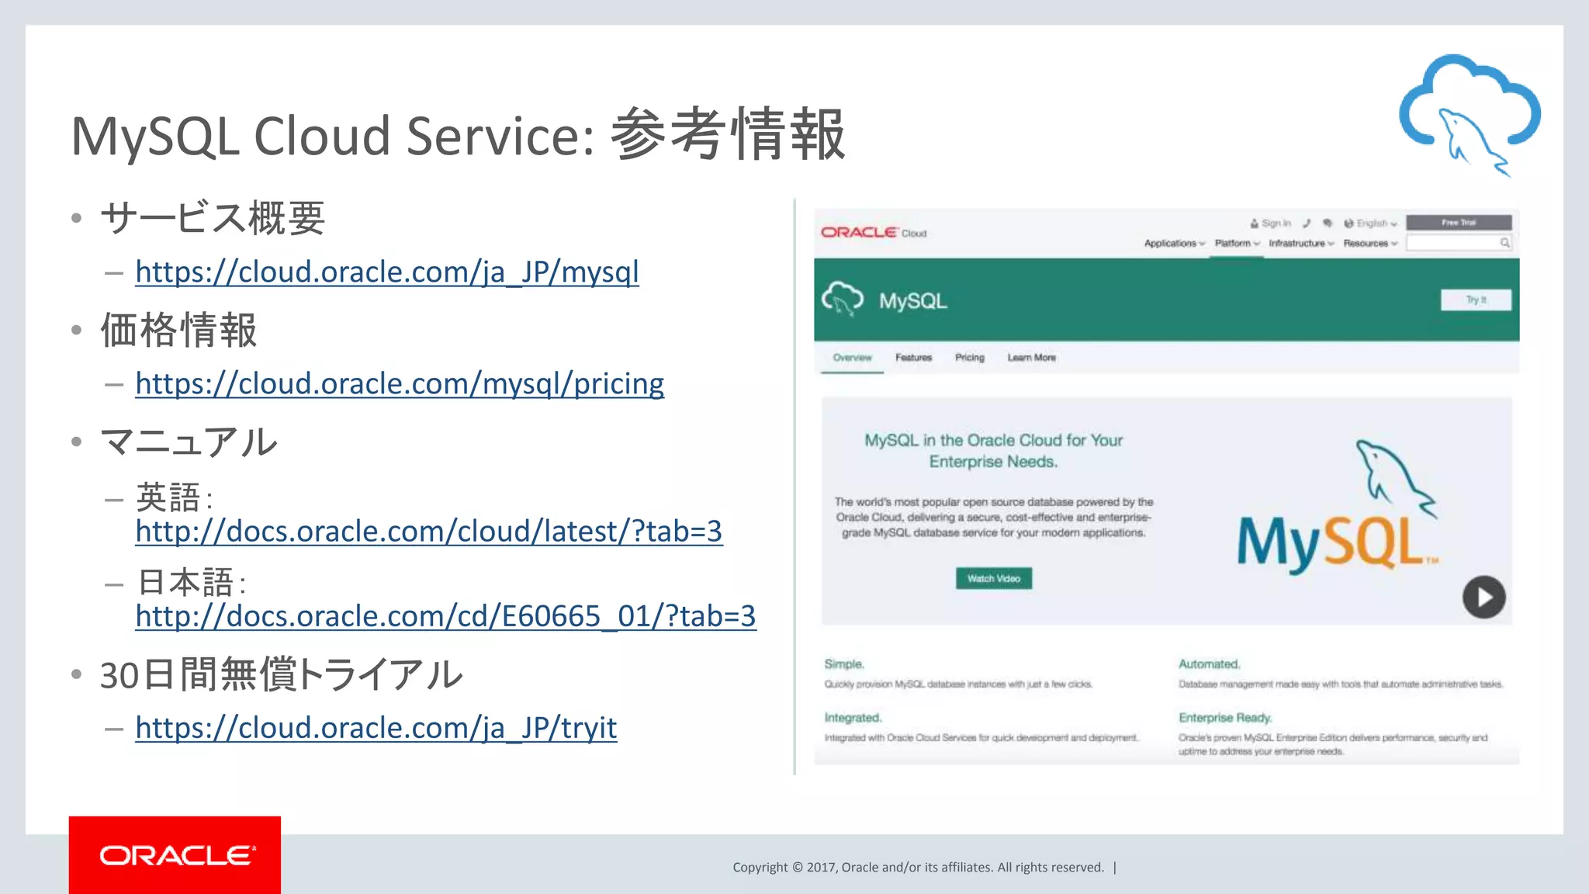This screenshot has height=894, width=1589.
Task: Select the Features tab
Action: (913, 358)
